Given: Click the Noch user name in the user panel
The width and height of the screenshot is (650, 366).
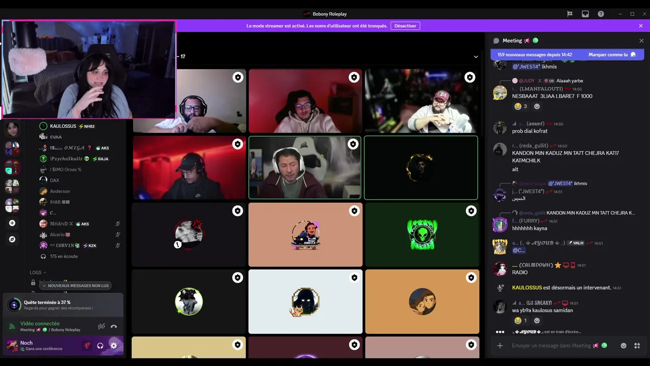Looking at the screenshot, I should [26, 343].
